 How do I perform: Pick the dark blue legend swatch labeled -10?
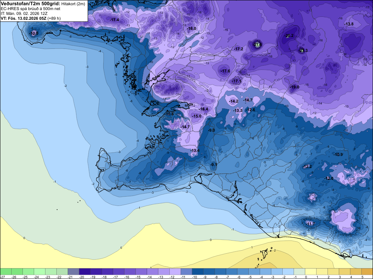(x=198, y=272)
